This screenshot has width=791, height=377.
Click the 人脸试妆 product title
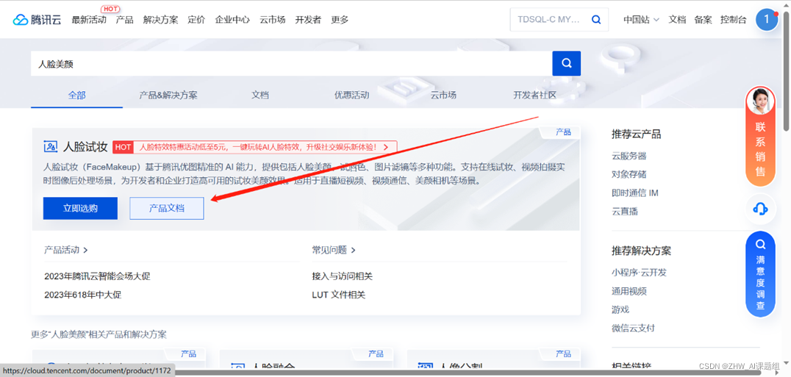click(x=85, y=147)
